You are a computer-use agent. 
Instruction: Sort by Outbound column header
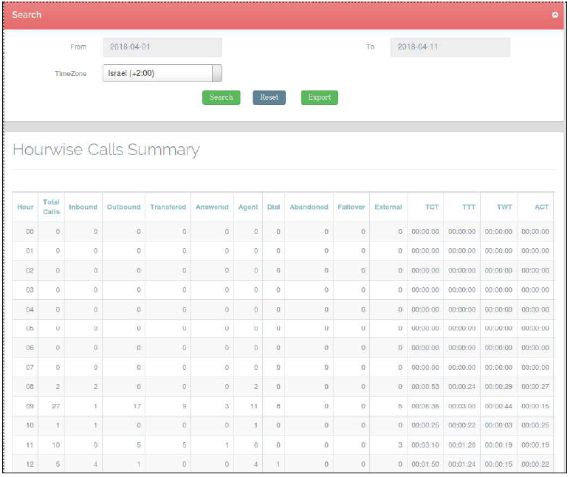tap(123, 207)
